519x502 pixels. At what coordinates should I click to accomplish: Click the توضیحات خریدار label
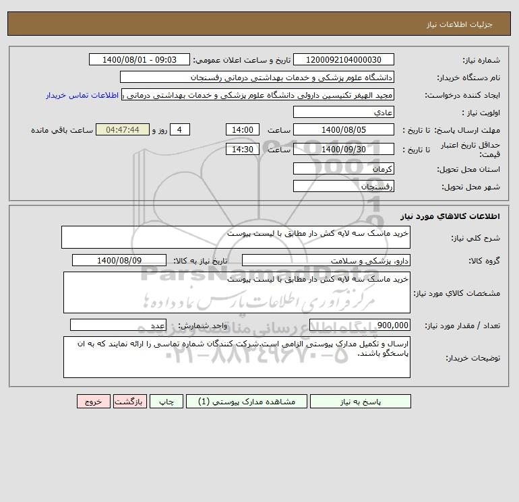tap(472, 358)
